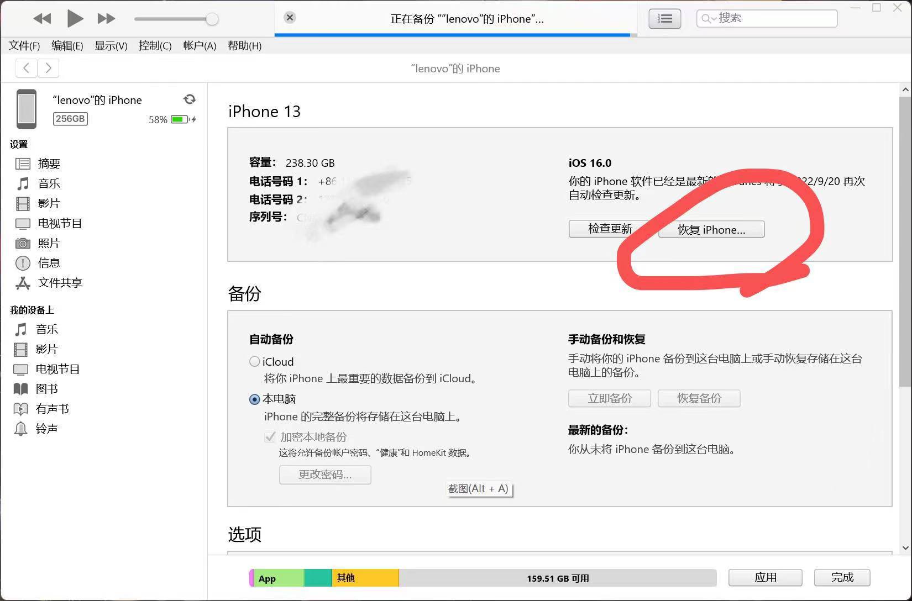The width and height of the screenshot is (912, 601).
Task: Open 图书 books icon
Action: (20, 389)
